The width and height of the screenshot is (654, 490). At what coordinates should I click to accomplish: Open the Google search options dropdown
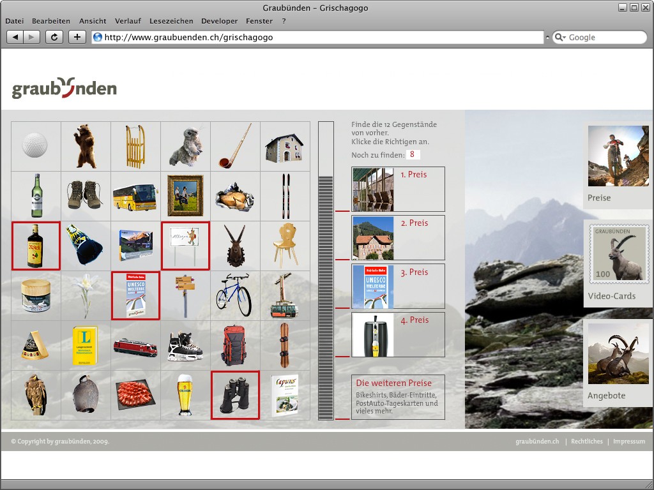(x=560, y=37)
